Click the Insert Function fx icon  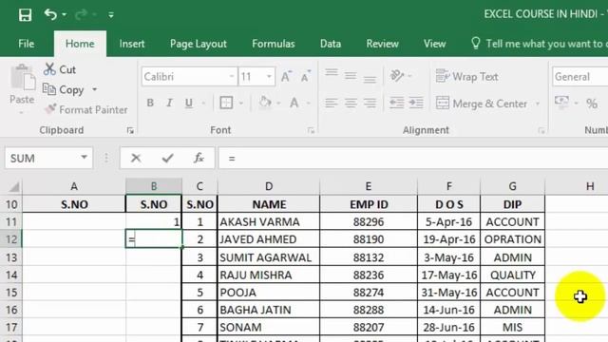pos(199,158)
